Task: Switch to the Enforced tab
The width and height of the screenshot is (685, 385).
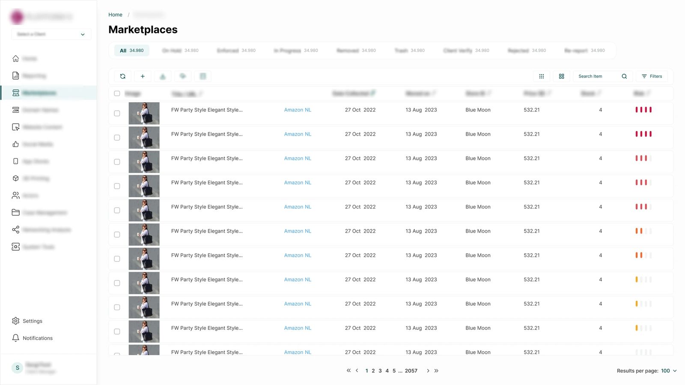Action: (236, 50)
